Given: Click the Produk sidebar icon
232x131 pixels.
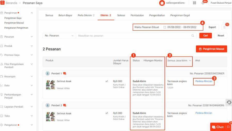Looking at the screenshot, I should point(2,46).
